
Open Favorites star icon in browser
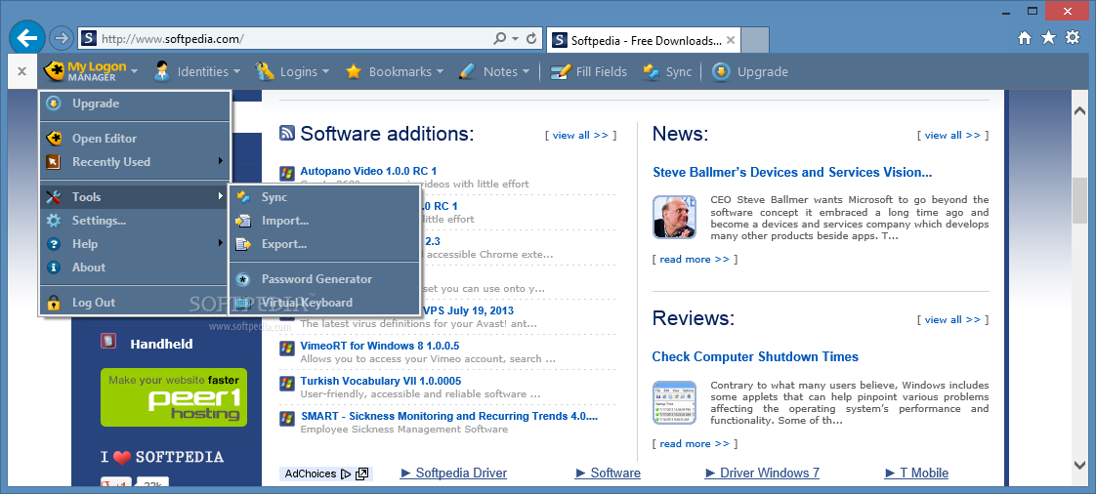point(1048,38)
